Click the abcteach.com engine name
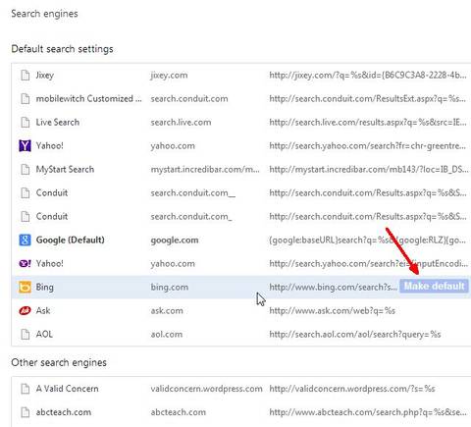This screenshot has width=471, height=427. coord(64,412)
